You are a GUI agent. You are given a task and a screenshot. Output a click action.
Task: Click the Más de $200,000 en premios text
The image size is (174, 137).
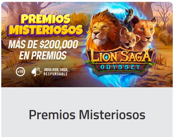[43, 50]
